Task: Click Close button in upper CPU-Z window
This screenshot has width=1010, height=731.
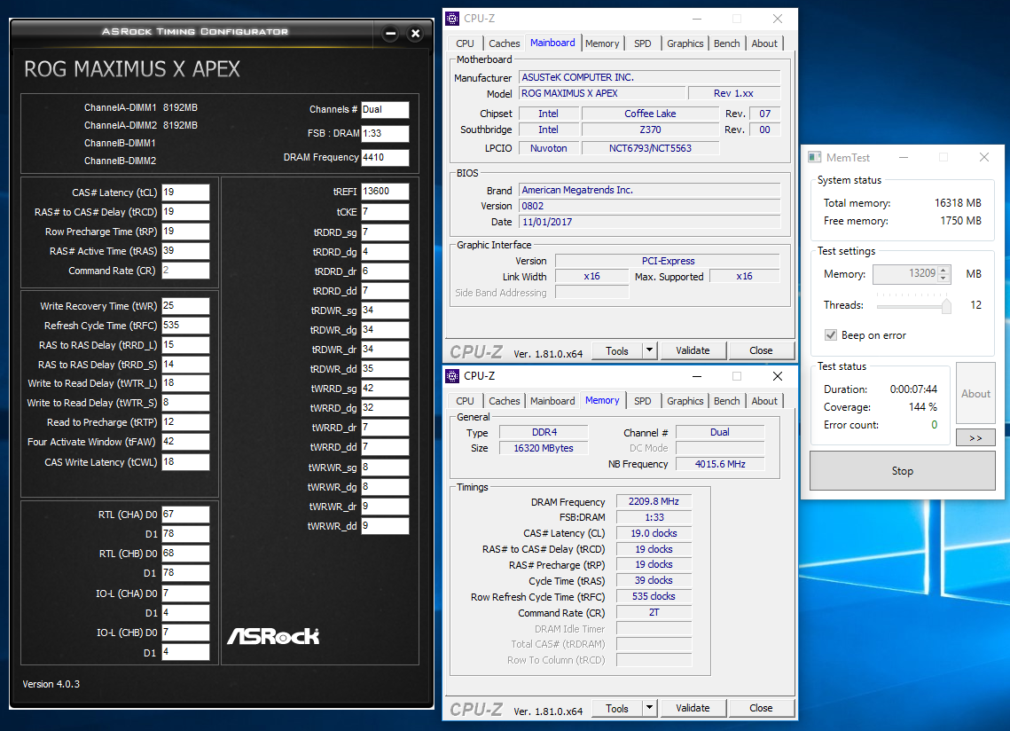Action: (x=762, y=350)
